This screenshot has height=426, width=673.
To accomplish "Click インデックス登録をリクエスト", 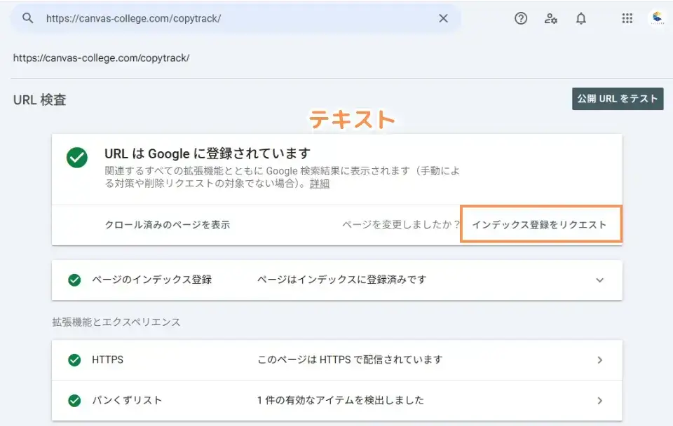I will 540,225.
